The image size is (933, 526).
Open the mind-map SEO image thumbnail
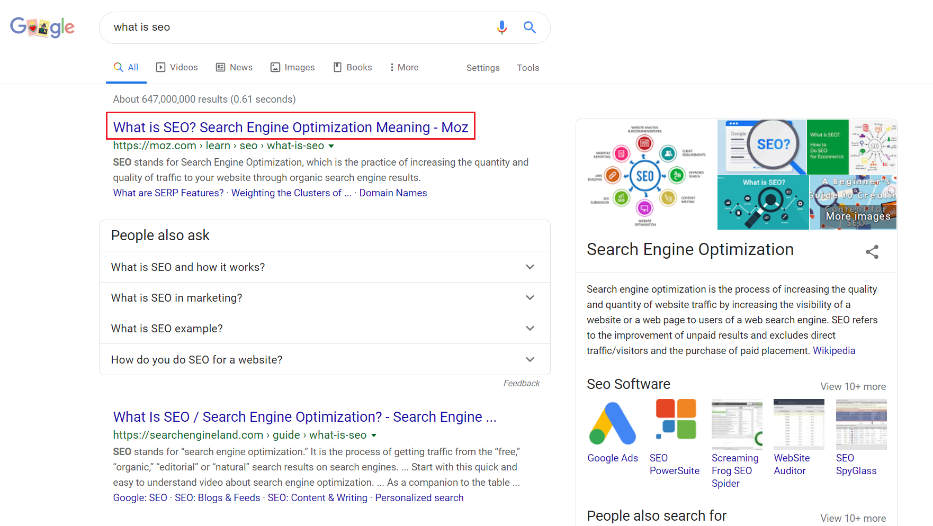coord(873,147)
